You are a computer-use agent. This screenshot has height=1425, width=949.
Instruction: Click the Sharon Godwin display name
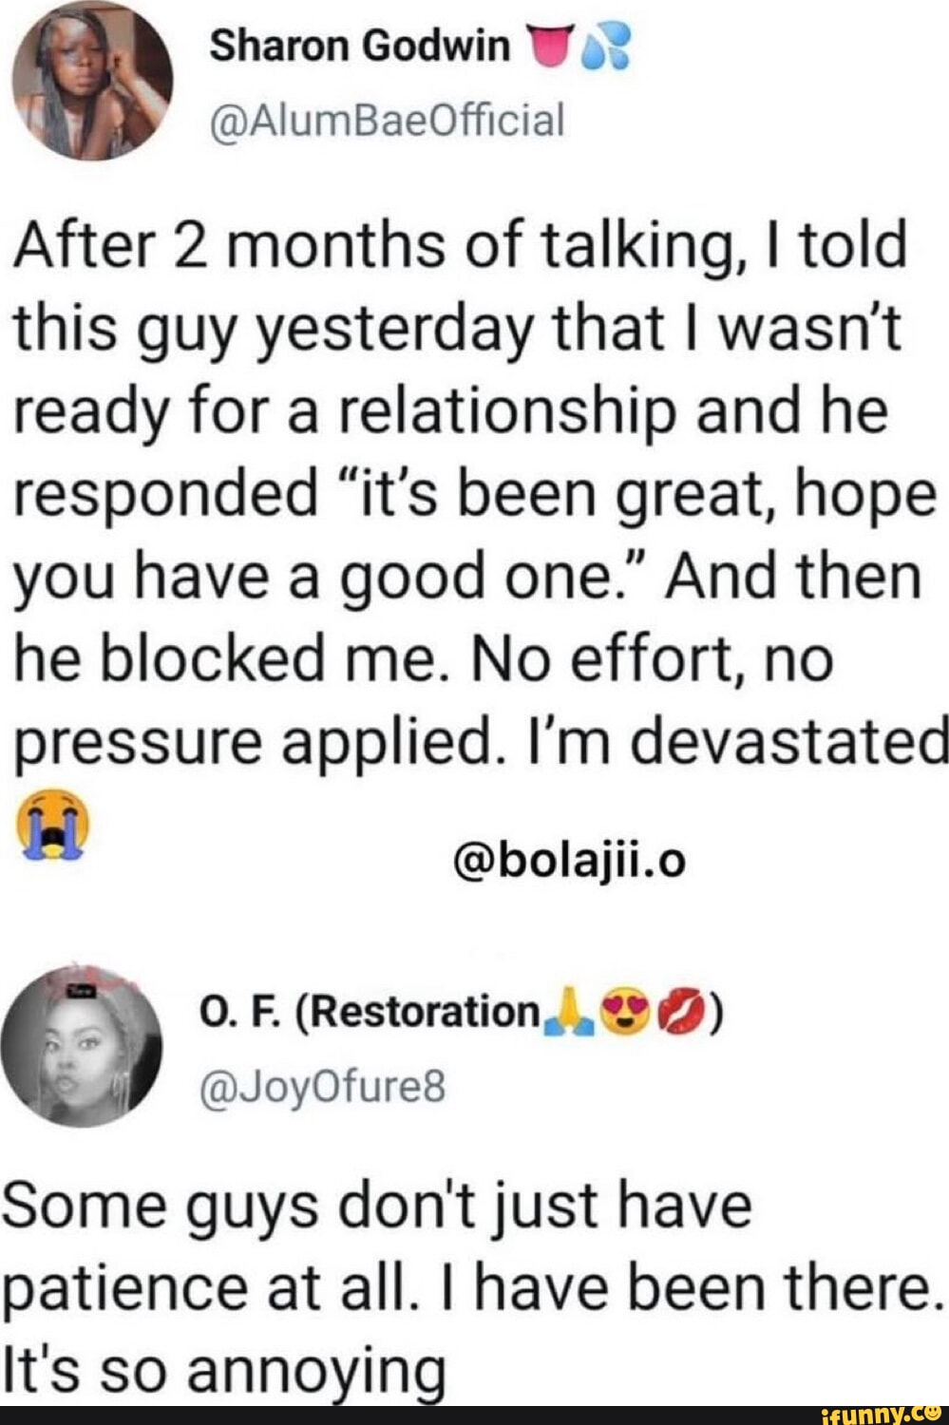coord(359,47)
